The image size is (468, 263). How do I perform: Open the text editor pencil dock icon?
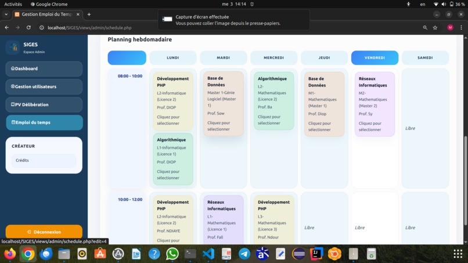[x=280, y=254]
